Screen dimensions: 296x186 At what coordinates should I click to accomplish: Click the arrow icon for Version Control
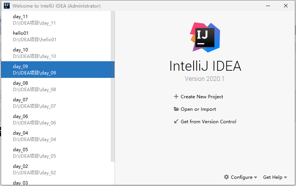(176, 121)
